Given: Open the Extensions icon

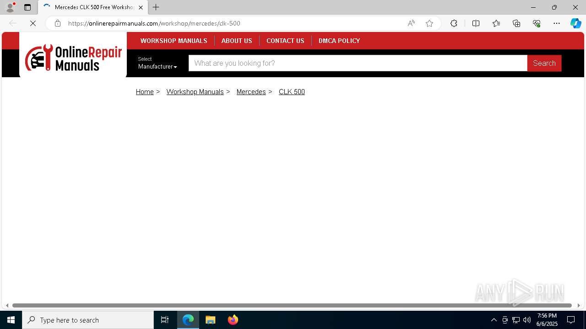Looking at the screenshot, I should tap(454, 23).
